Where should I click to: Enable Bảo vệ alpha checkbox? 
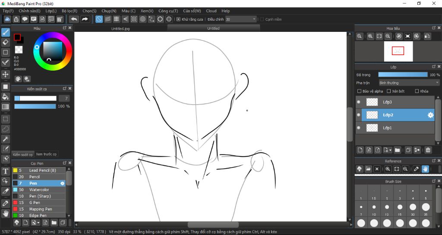(359, 91)
